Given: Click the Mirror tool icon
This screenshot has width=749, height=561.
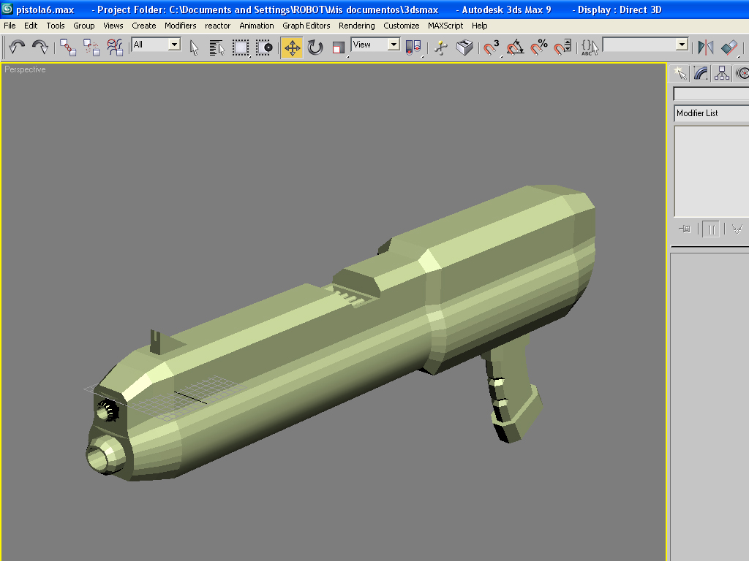Looking at the screenshot, I should click(706, 47).
